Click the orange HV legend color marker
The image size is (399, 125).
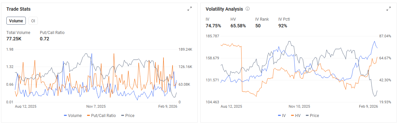[292, 116]
